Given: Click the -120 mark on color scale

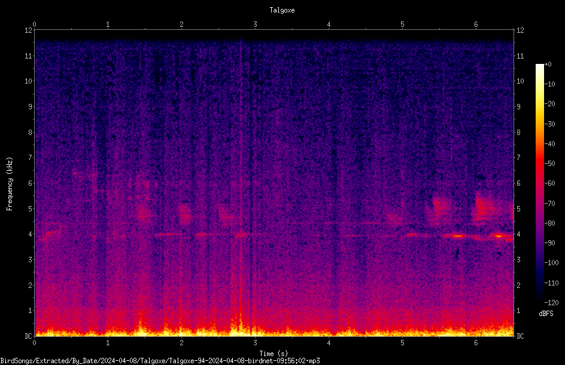Looking at the screenshot, I should (551, 302).
